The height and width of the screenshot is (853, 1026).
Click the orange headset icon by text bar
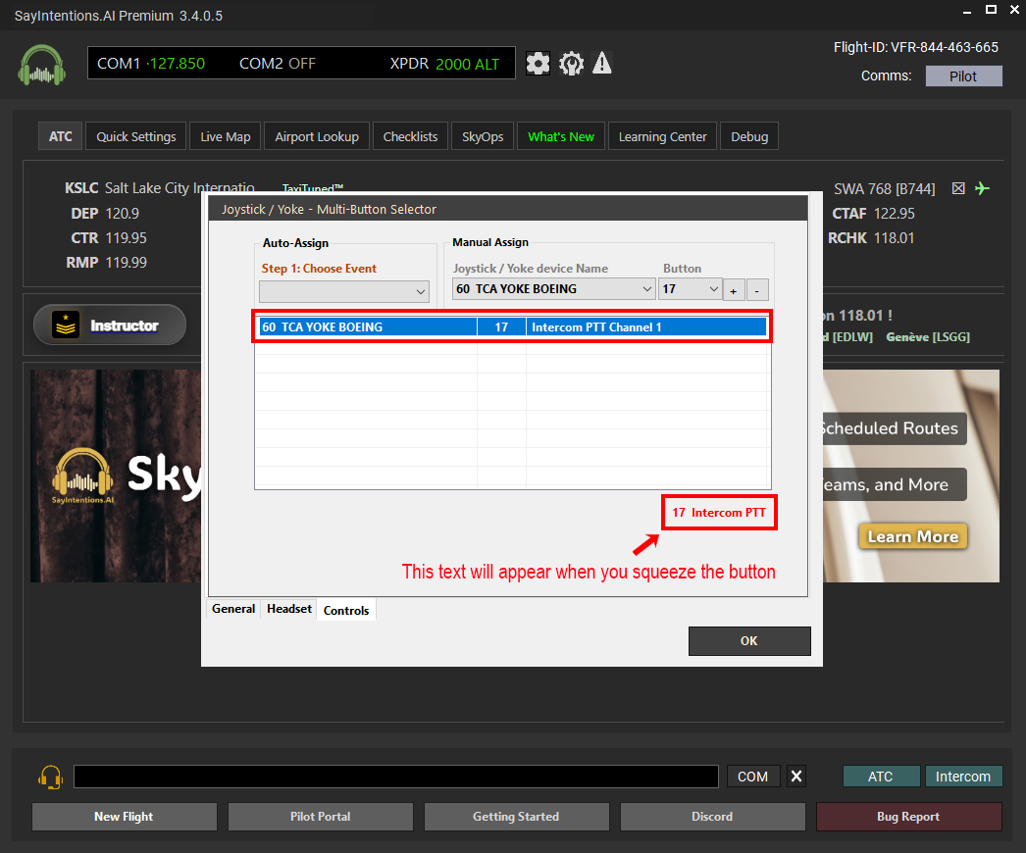tap(50, 777)
